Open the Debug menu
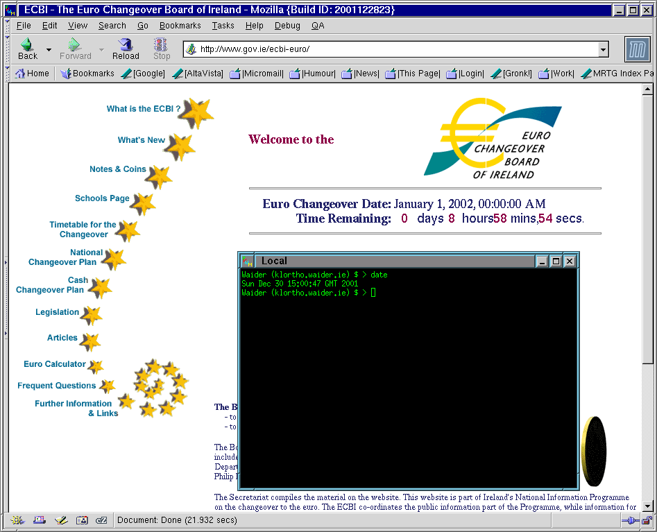 pos(287,26)
